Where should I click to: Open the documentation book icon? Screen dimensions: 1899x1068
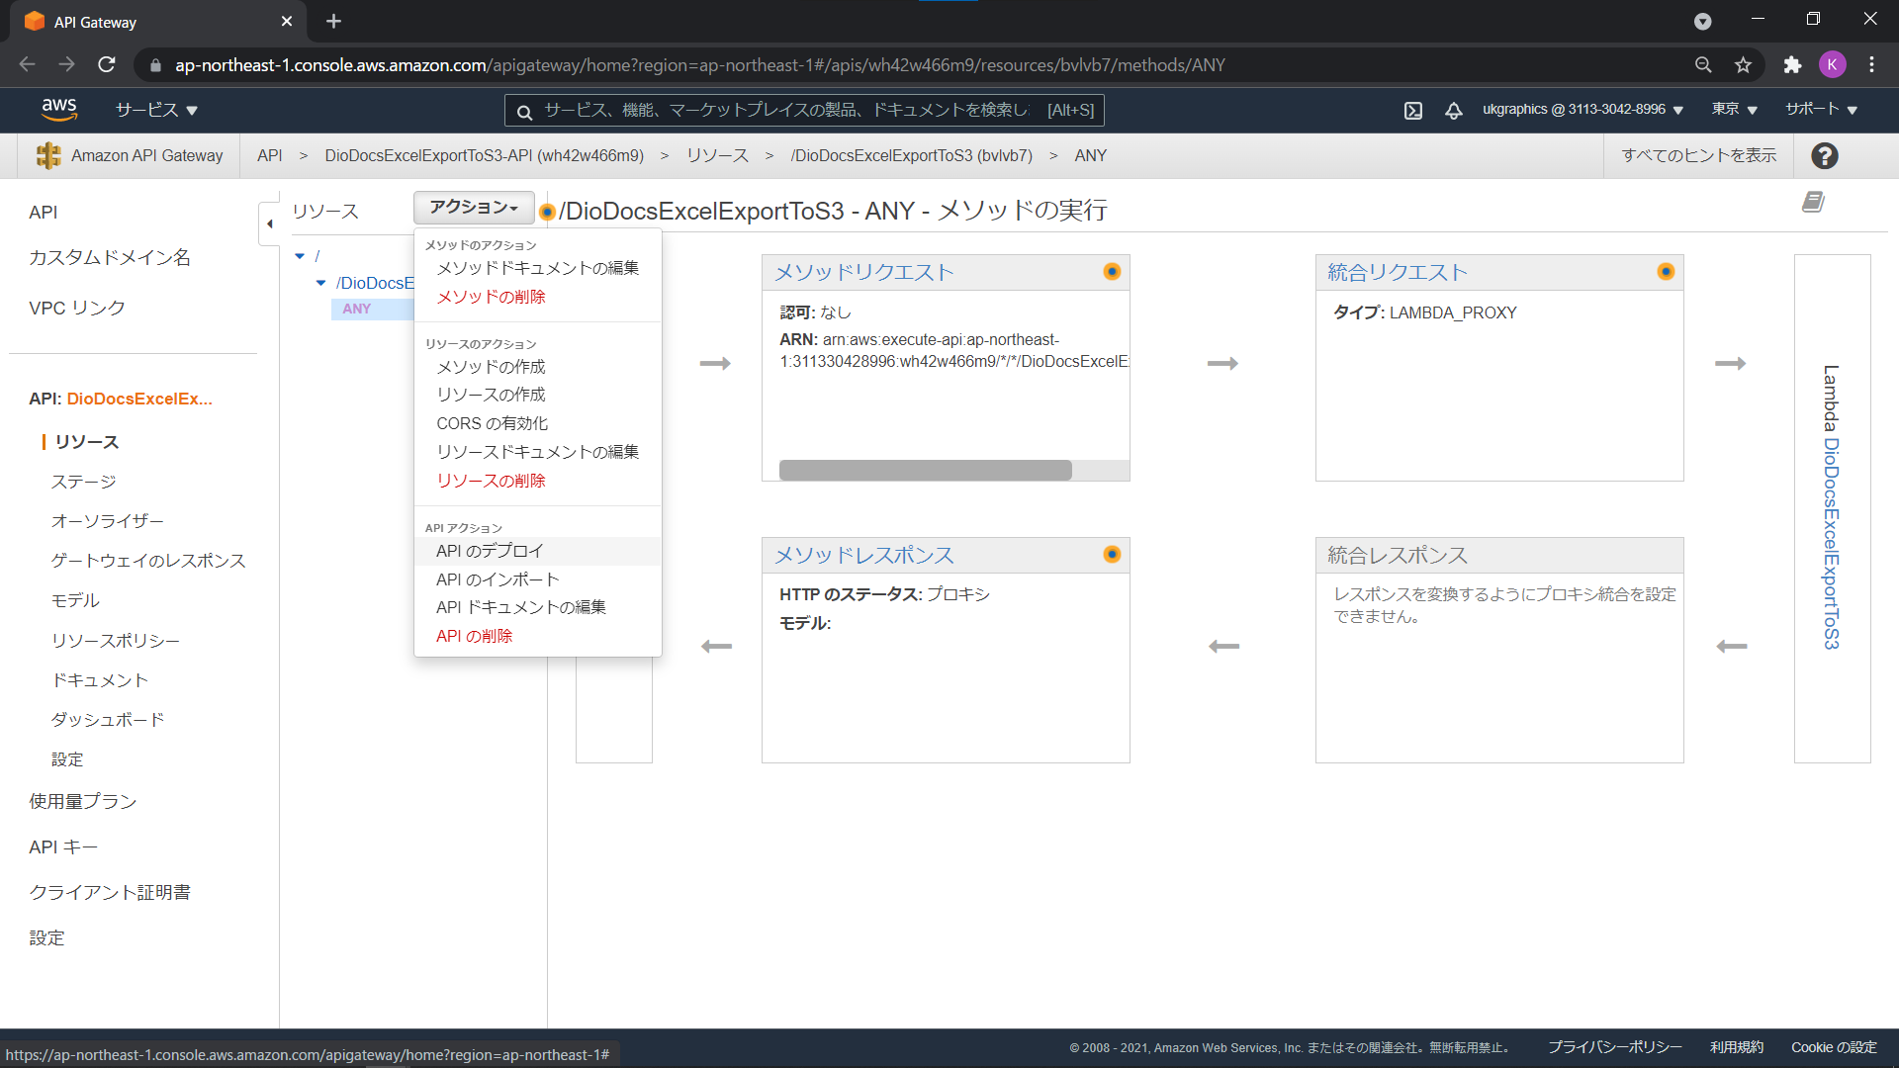pos(1813,202)
